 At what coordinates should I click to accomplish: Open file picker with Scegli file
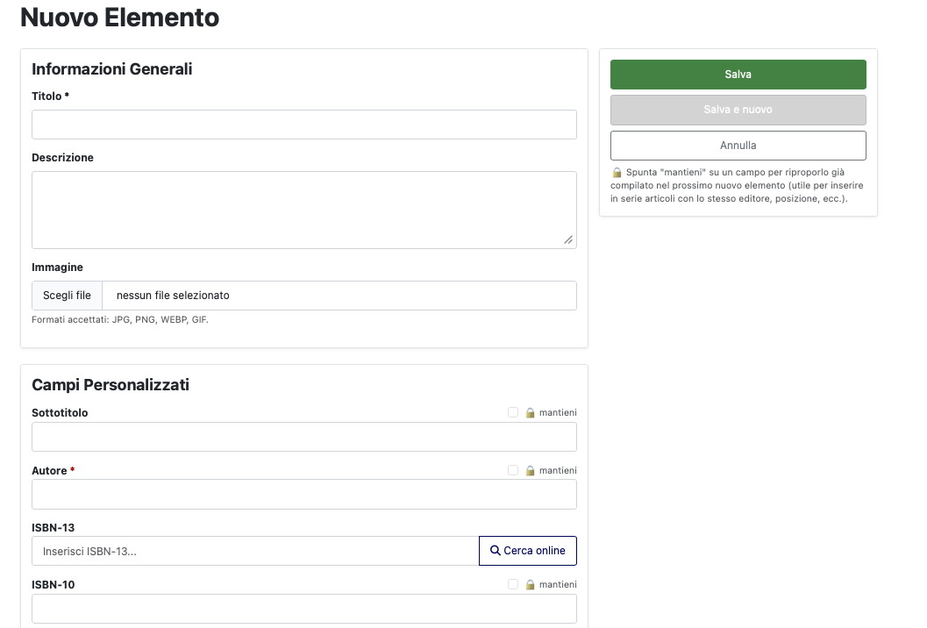pos(67,295)
